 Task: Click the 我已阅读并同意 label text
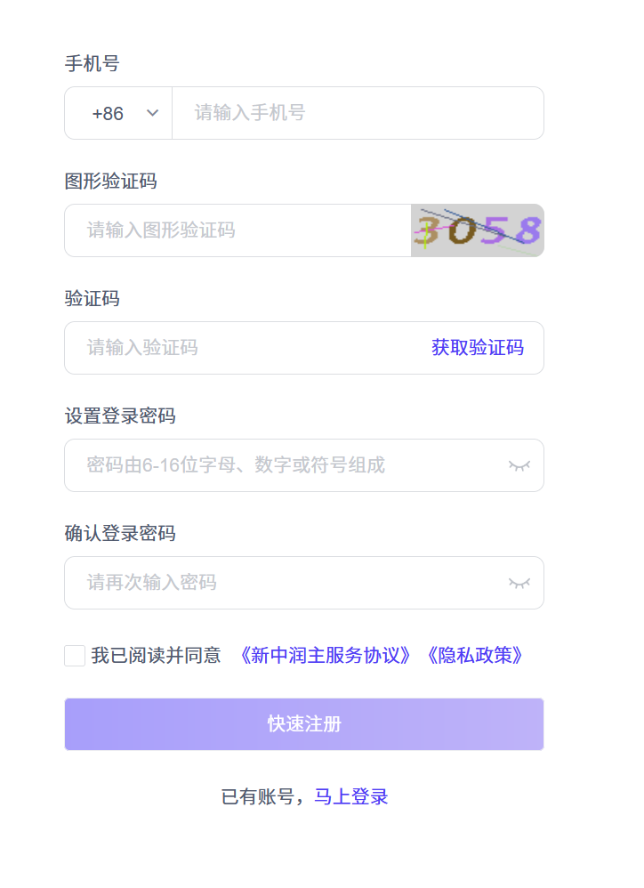coord(156,656)
